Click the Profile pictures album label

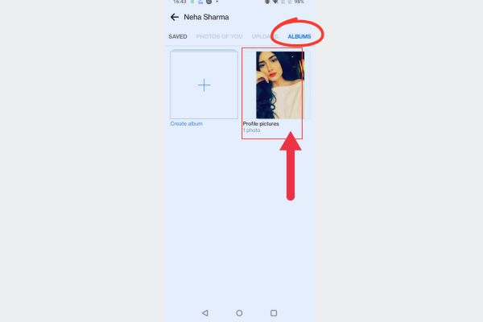[261, 123]
